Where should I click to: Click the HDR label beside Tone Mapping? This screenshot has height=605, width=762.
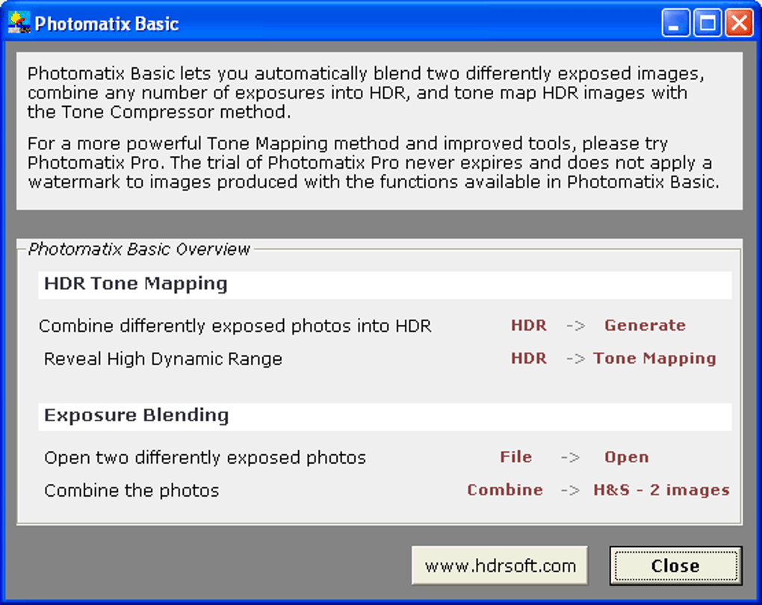[x=528, y=359]
